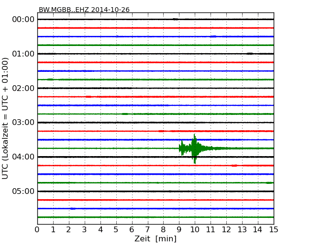The height and width of the screenshot is (249, 311).
Task: Click the plot title BW.MGBB..EHZ 2014-10-26
Action: tap(84, 10)
